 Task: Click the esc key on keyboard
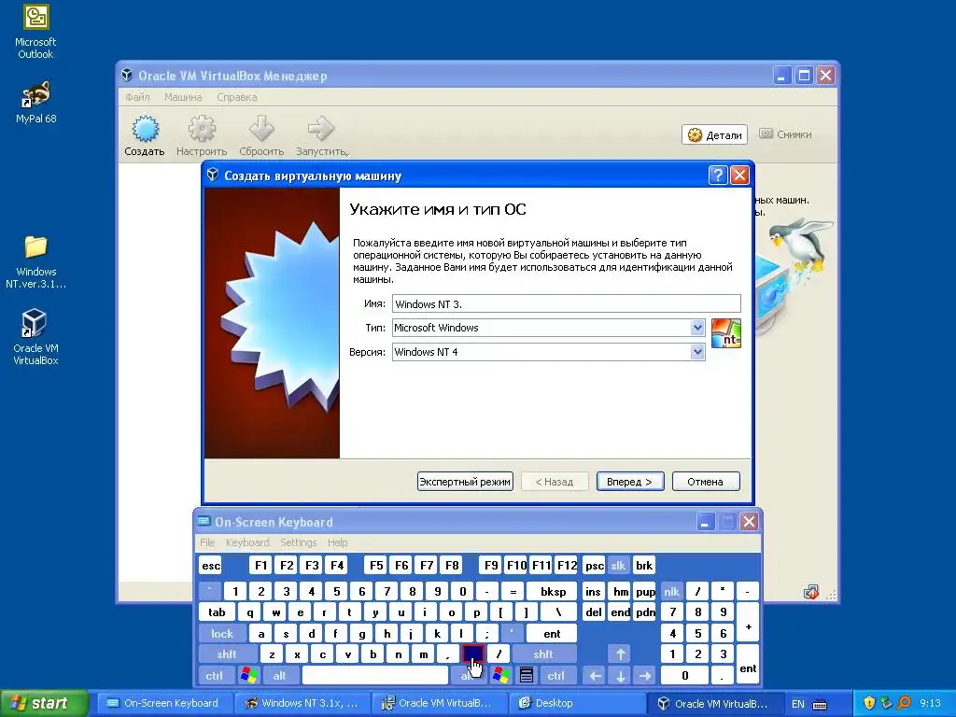[x=211, y=565]
